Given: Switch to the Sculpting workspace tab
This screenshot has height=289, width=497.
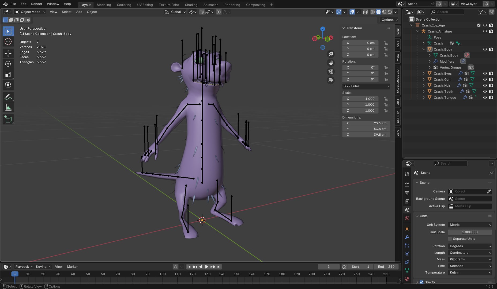Looking at the screenshot, I should pyautogui.click(x=124, y=5).
